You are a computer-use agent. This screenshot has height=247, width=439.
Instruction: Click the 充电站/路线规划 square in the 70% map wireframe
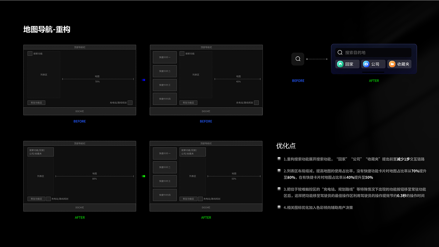tap(130, 103)
